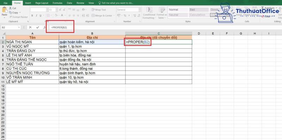
Task: Switch to the Data tab
Action: click(69, 3)
